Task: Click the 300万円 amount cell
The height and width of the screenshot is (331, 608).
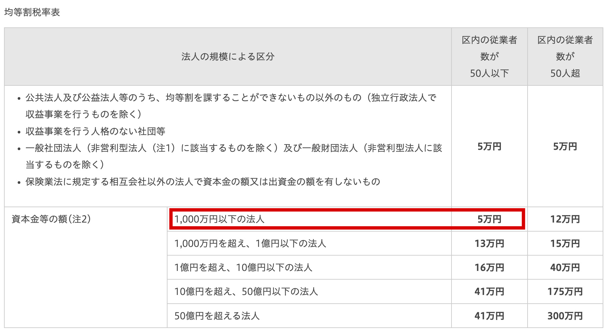Action: pyautogui.click(x=565, y=316)
